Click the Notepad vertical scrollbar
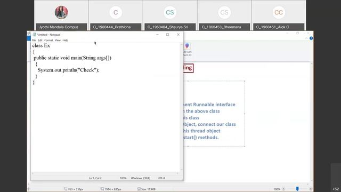Viewport: 341px width, 192px height. pos(181,107)
